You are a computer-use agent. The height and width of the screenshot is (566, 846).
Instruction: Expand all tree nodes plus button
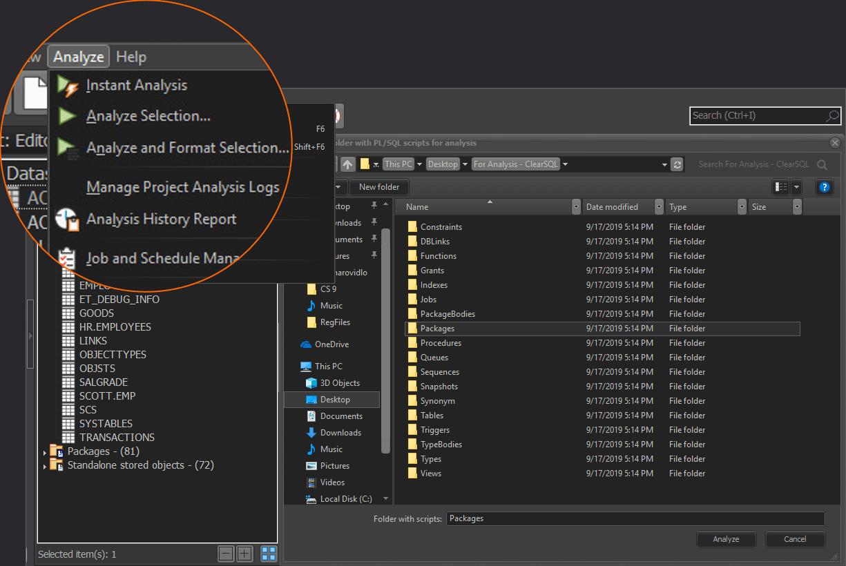[x=244, y=553]
